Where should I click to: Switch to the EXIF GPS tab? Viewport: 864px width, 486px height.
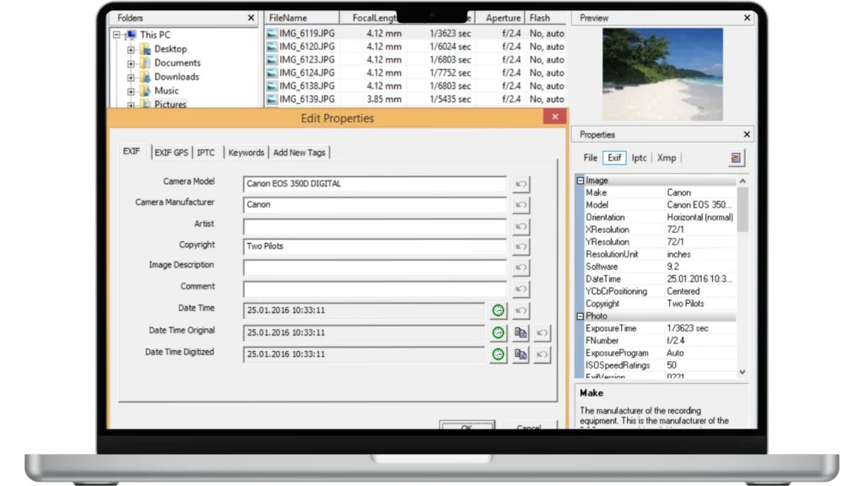tap(171, 153)
